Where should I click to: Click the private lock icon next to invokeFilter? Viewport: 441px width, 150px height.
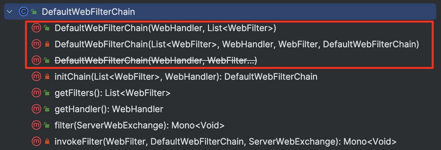47,142
